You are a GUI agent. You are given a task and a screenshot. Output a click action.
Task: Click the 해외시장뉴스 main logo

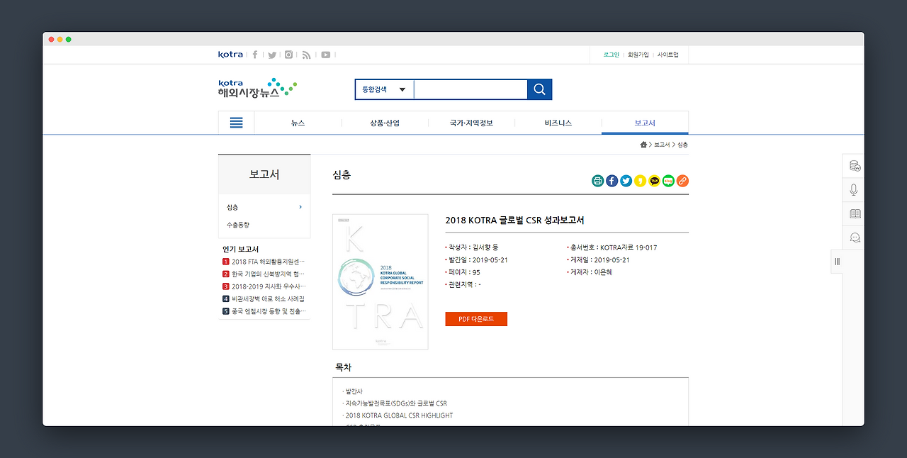point(257,88)
